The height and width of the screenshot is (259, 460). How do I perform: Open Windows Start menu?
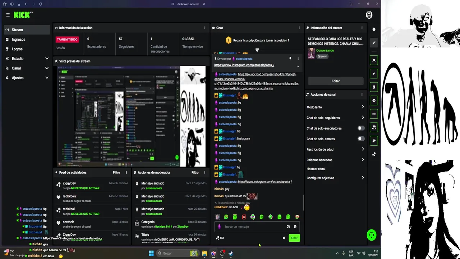coord(151,253)
